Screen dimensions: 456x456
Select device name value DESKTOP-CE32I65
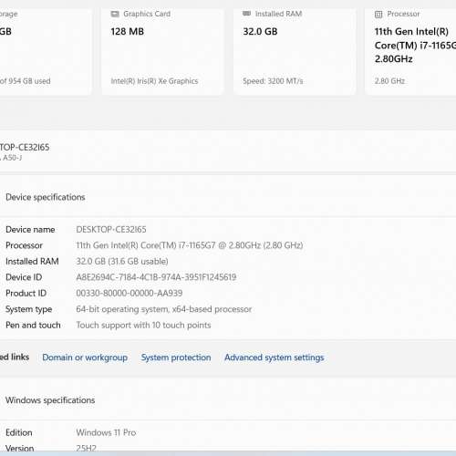point(111,230)
